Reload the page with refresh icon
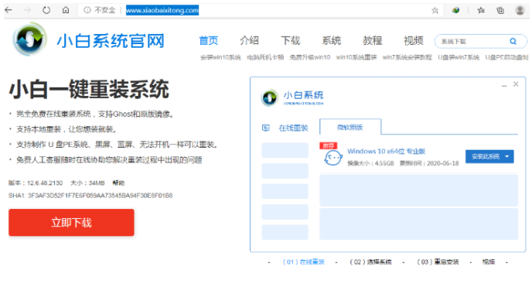The height and width of the screenshot is (287, 532). point(46,10)
